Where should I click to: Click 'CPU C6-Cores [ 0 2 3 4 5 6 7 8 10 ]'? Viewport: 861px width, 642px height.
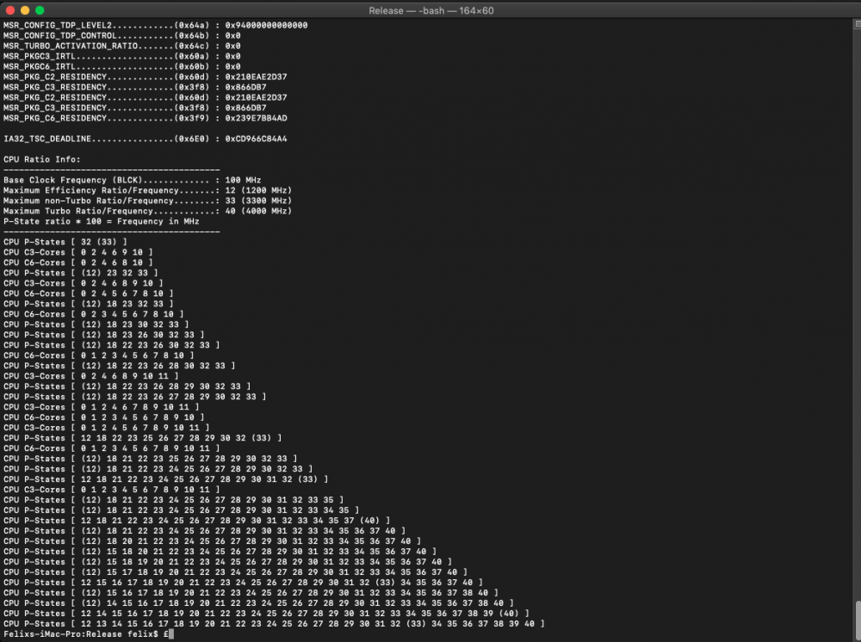click(94, 315)
